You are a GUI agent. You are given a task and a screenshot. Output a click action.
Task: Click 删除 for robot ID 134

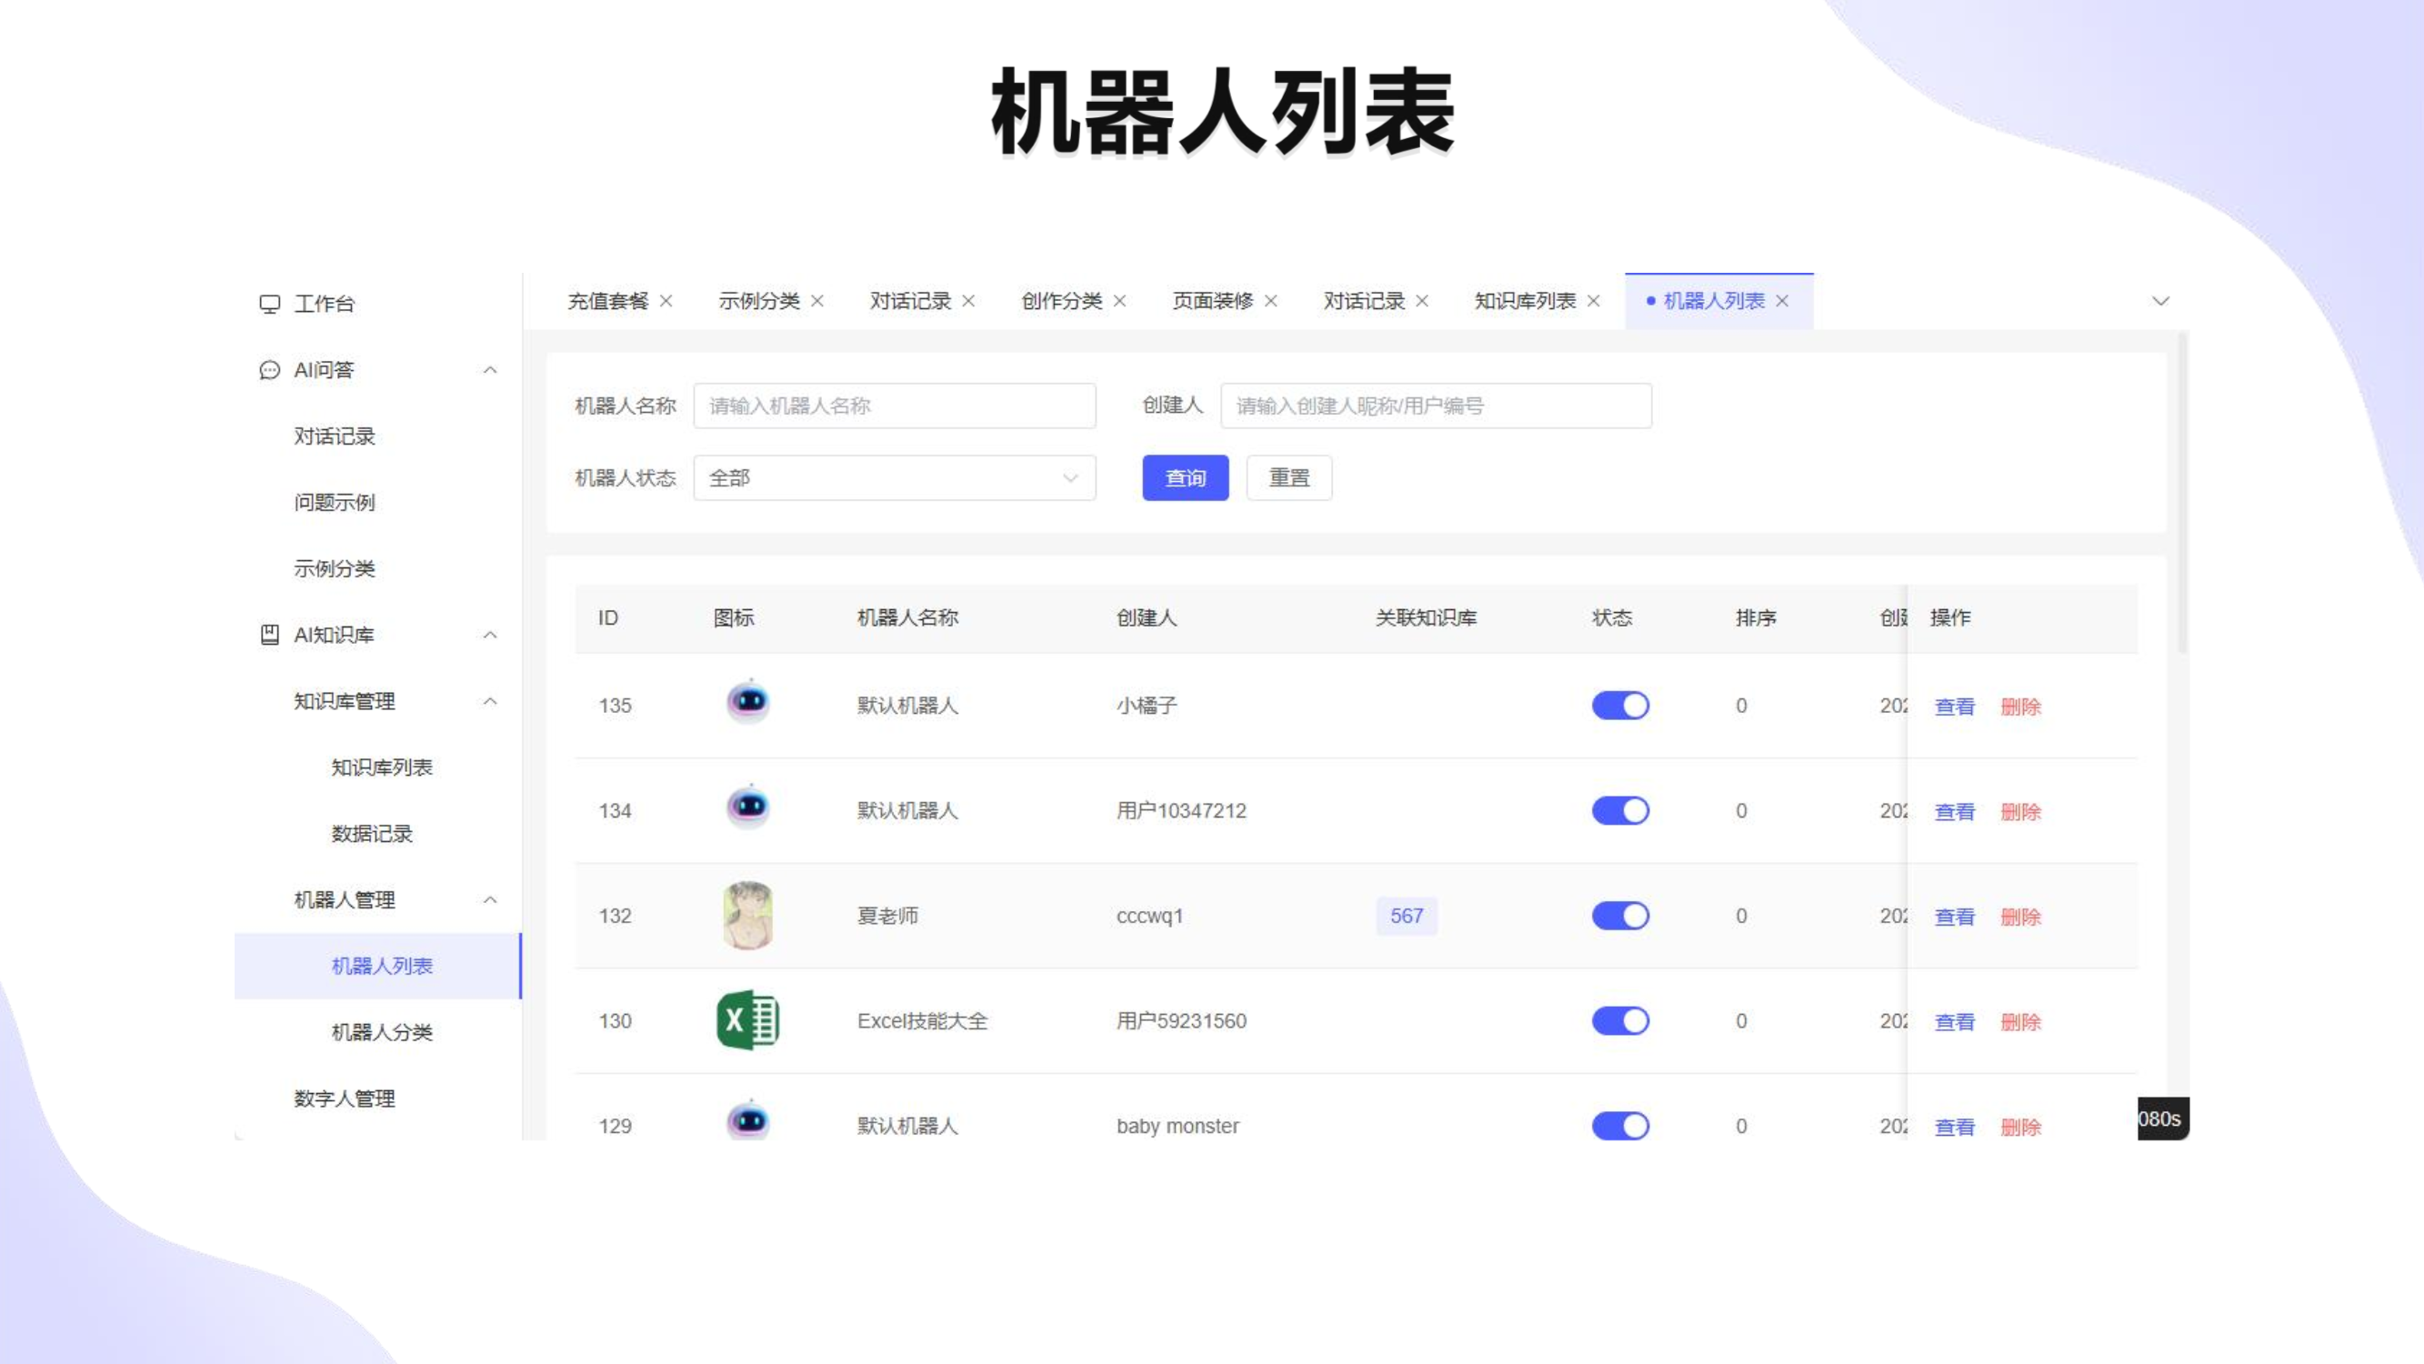pos(2019,811)
